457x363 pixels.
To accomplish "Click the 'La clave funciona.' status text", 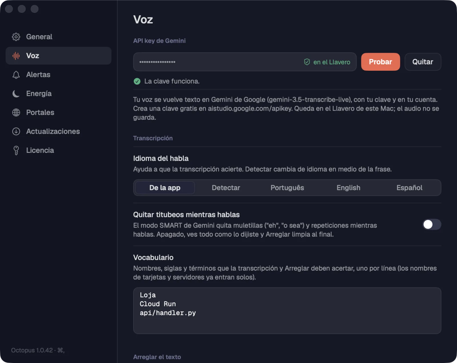I will (x=172, y=81).
